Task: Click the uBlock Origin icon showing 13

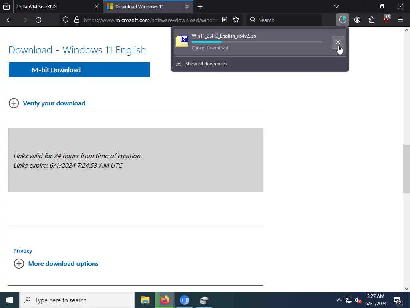Action: 386,19
